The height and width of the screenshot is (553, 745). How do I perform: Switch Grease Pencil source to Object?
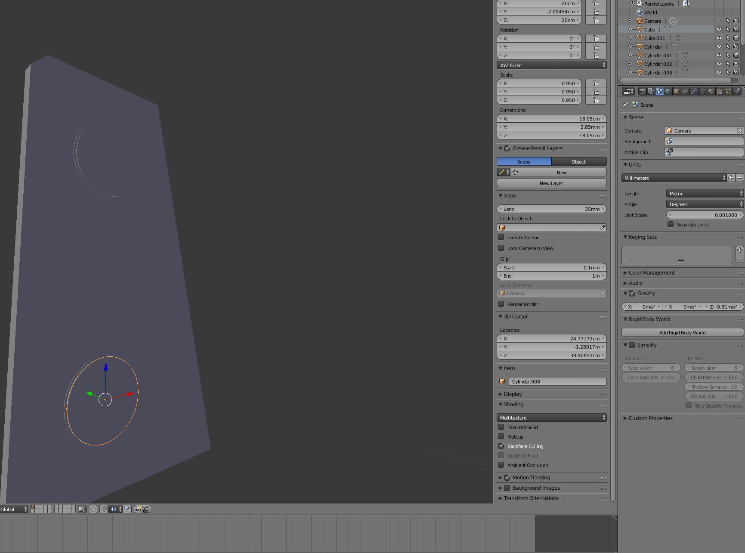click(578, 161)
